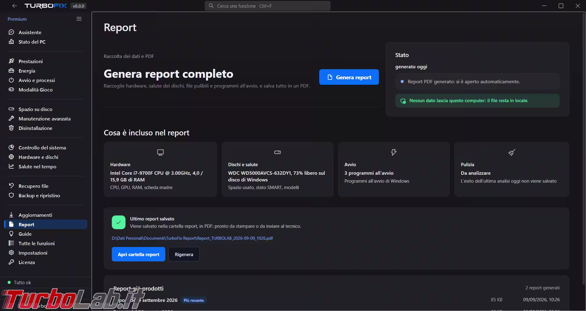Image resolution: width=586 pixels, height=311 pixels.
Task: Click the Ultimo report salvato heading
Action: pyautogui.click(x=152, y=219)
